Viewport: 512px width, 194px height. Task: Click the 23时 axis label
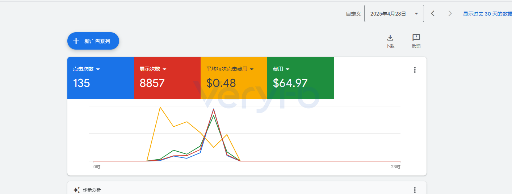click(396, 167)
